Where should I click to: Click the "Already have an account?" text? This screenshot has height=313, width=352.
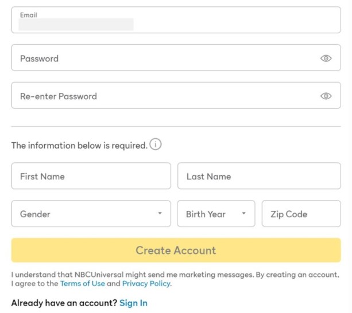tap(64, 303)
